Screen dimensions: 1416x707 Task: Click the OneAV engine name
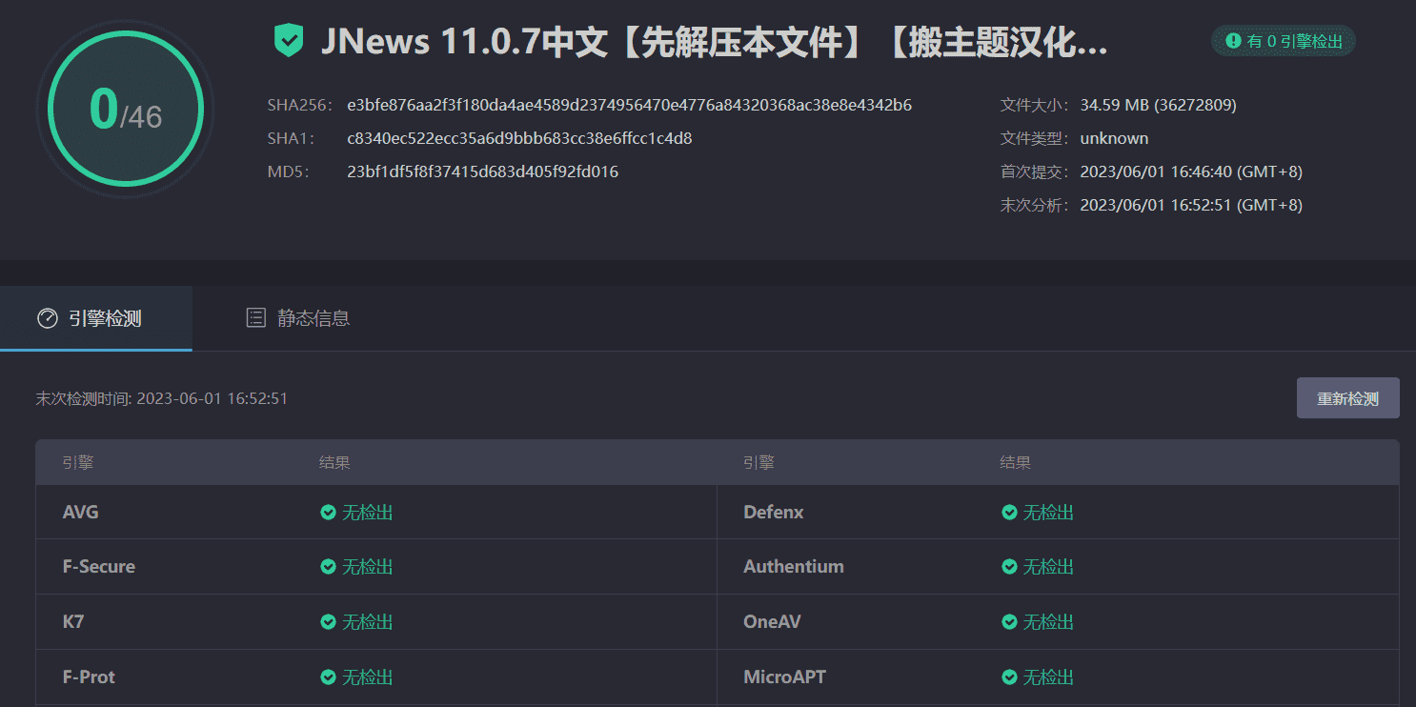point(772,622)
